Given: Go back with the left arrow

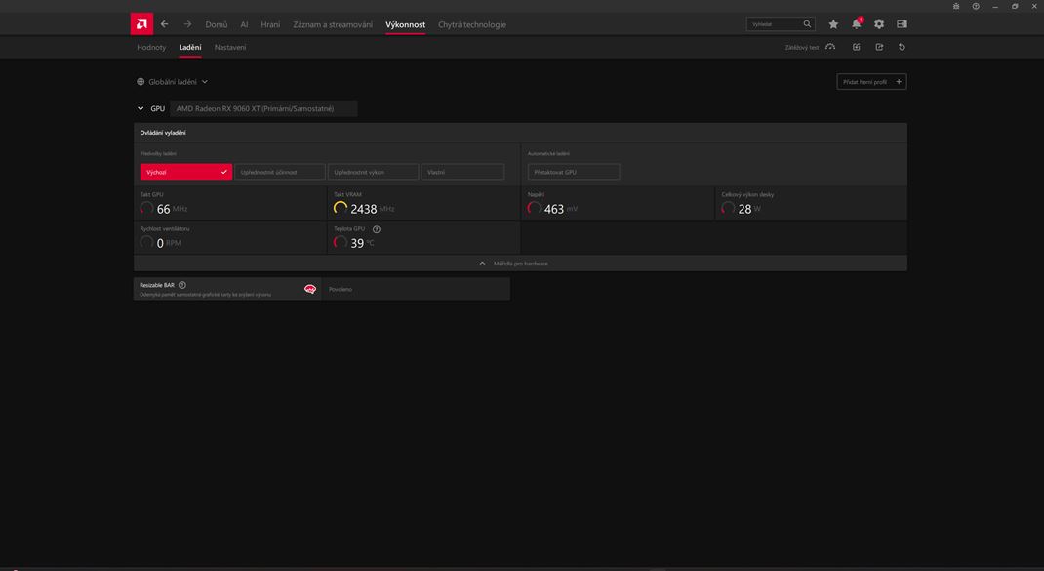Looking at the screenshot, I should click(x=165, y=24).
